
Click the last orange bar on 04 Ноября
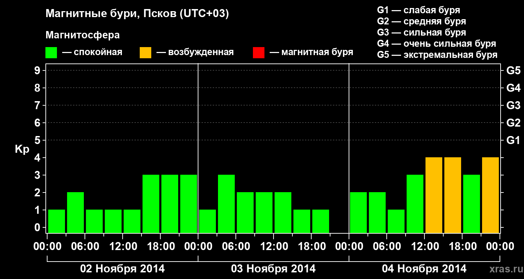point(490,195)
